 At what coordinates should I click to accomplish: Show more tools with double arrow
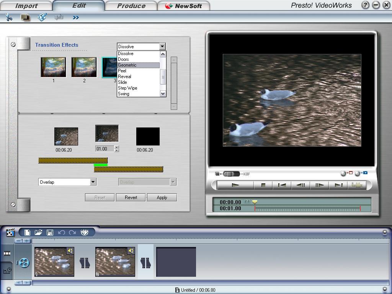tap(76, 18)
